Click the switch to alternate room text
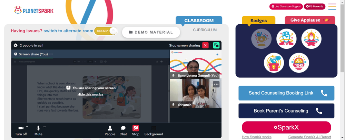Image resolution: width=345 pixels, height=140 pixels. tap(68, 31)
